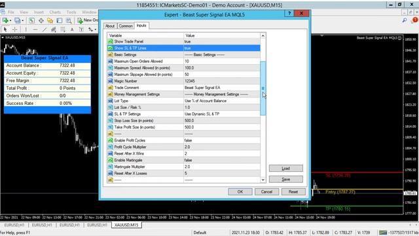
Task: Open the Insert menu
Action: (39, 12)
